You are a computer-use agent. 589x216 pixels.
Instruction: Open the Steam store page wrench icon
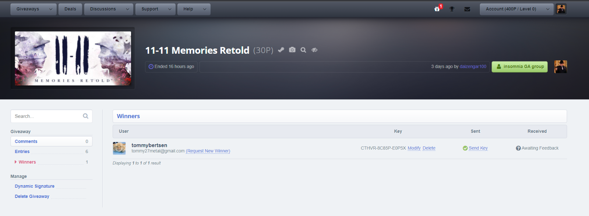tap(281, 50)
